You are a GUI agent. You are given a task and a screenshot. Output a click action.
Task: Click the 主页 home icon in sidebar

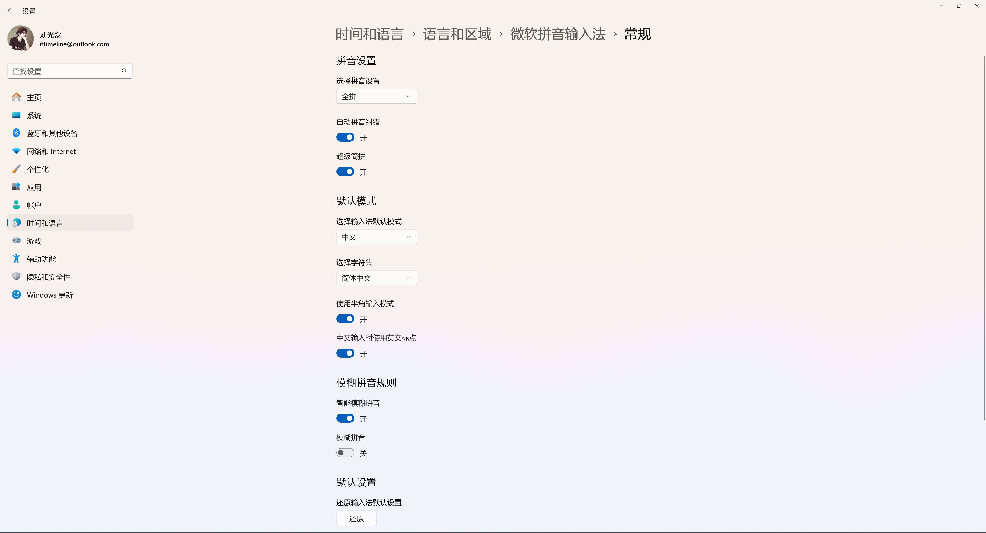pyautogui.click(x=16, y=97)
